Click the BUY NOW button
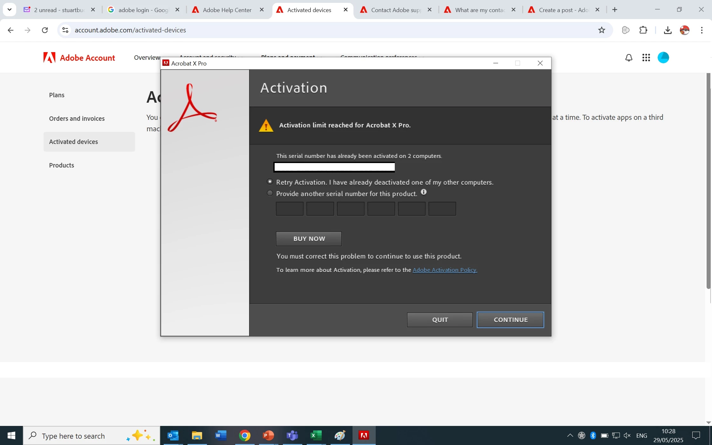The width and height of the screenshot is (712, 445). (x=309, y=239)
